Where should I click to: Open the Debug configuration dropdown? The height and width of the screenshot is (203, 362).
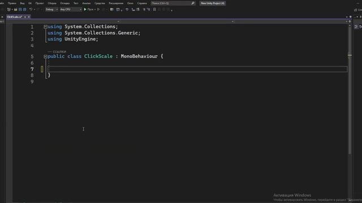tap(51, 10)
